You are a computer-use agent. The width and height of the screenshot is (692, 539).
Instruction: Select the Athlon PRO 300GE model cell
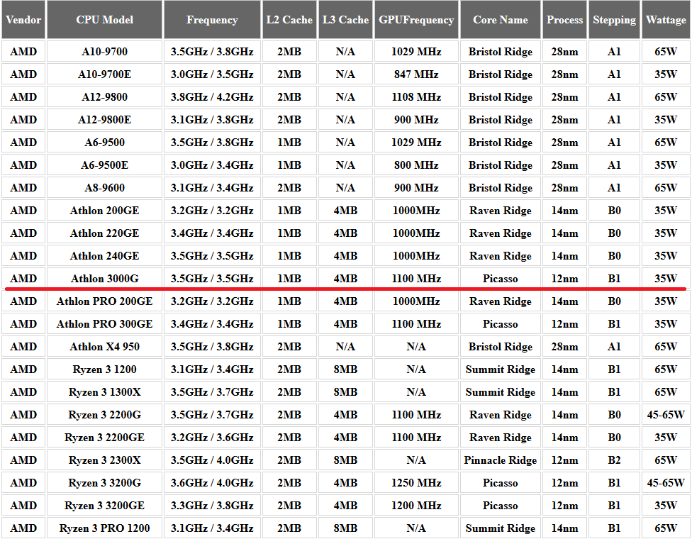pos(105,324)
